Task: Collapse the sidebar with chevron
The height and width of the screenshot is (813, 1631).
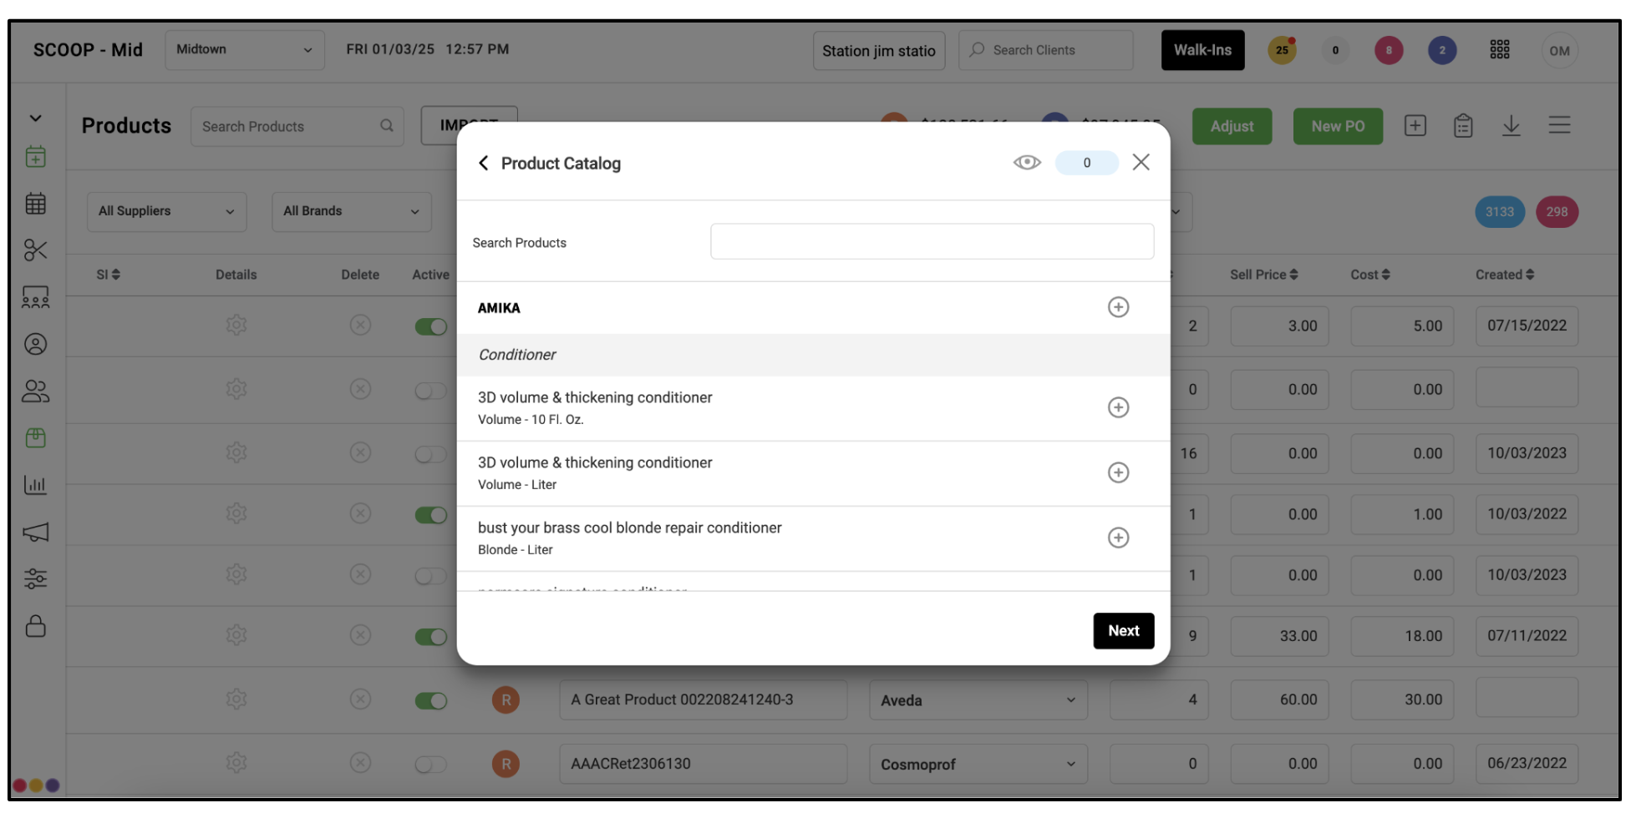Action: [x=35, y=119]
